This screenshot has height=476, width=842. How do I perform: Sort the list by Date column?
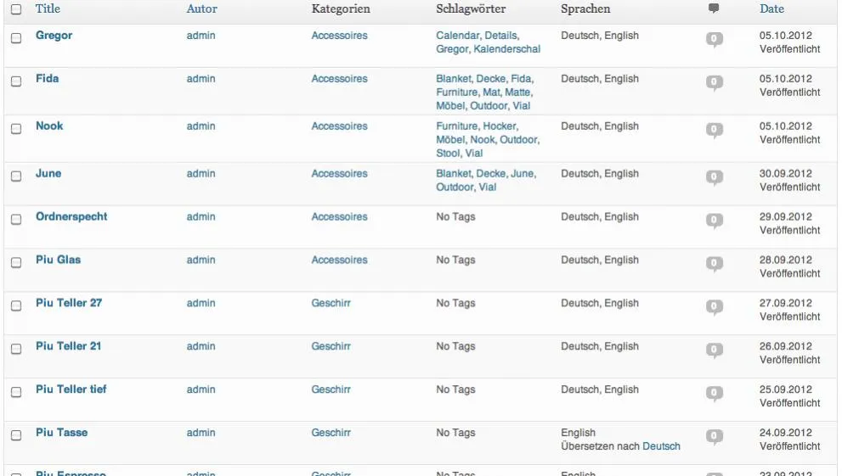point(771,8)
